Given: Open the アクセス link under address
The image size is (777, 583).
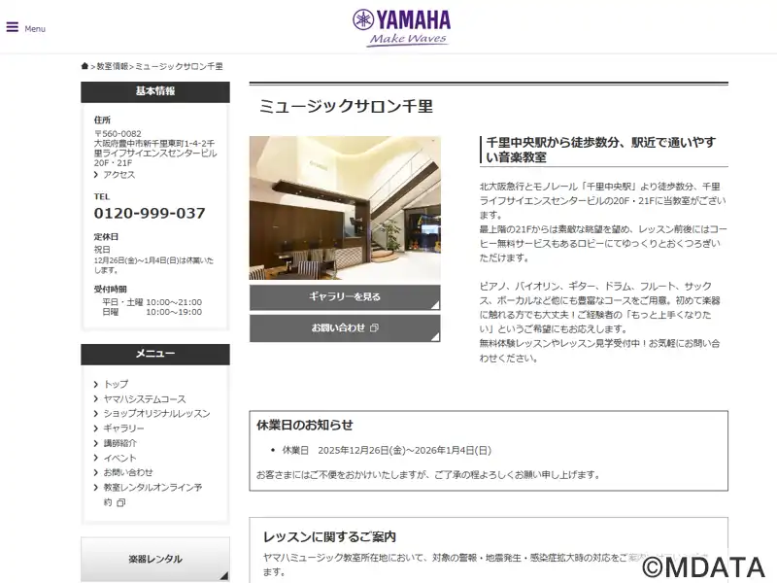Looking at the screenshot, I should click(118, 175).
